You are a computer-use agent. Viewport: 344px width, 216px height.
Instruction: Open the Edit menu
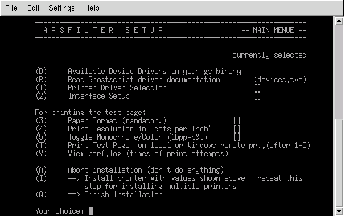coord(33,8)
